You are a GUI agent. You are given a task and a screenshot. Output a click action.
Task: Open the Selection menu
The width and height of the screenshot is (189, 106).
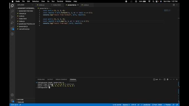[x=35, y=1]
